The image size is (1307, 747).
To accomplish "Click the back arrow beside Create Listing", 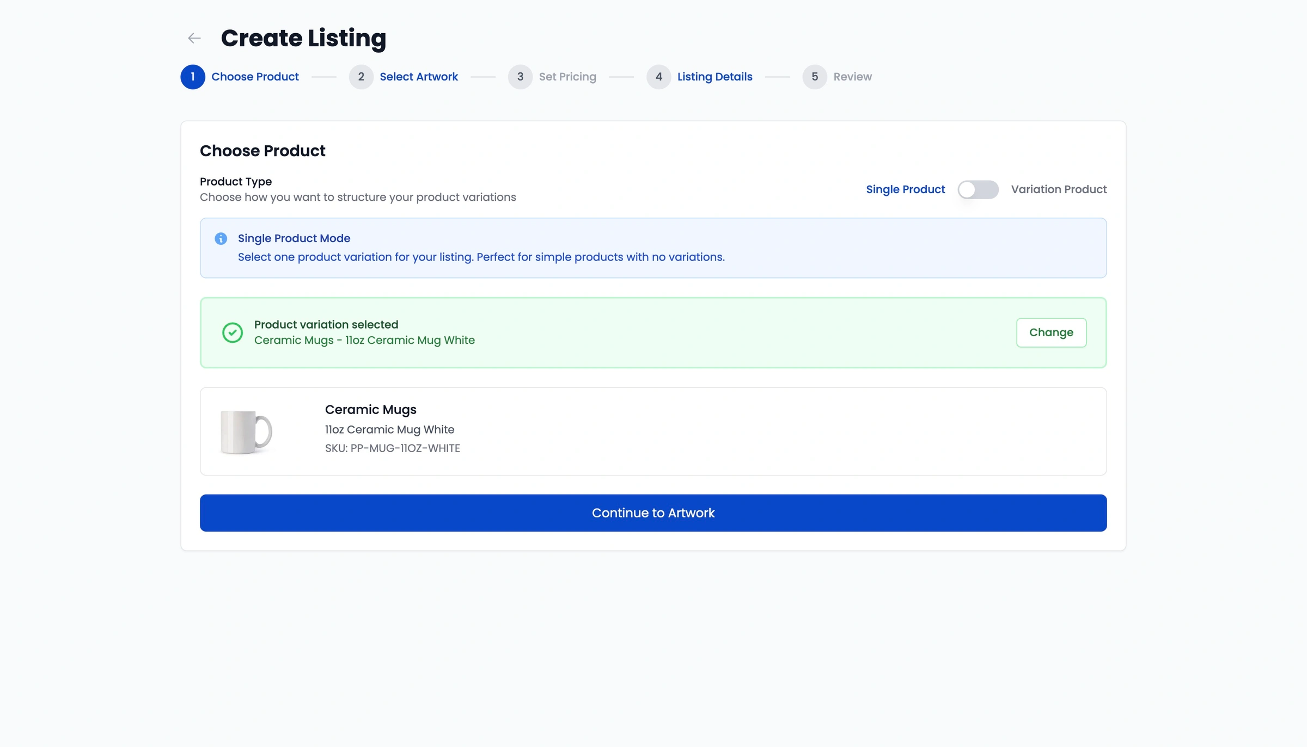I will click(194, 38).
